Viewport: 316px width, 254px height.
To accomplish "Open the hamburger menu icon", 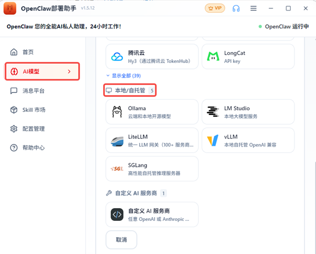I will click(253, 8).
